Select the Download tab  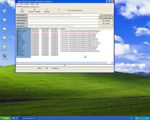tap(19, 7)
